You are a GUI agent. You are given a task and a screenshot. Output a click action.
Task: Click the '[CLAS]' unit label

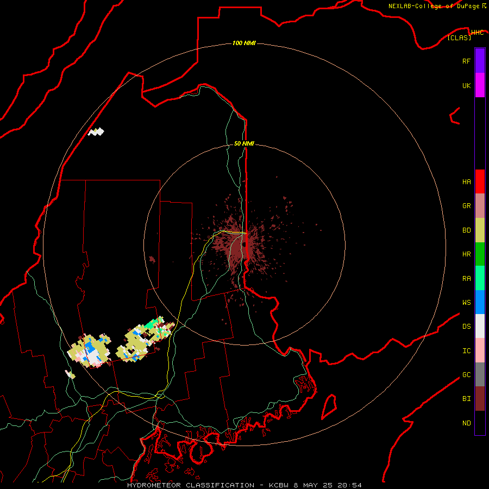459,37
